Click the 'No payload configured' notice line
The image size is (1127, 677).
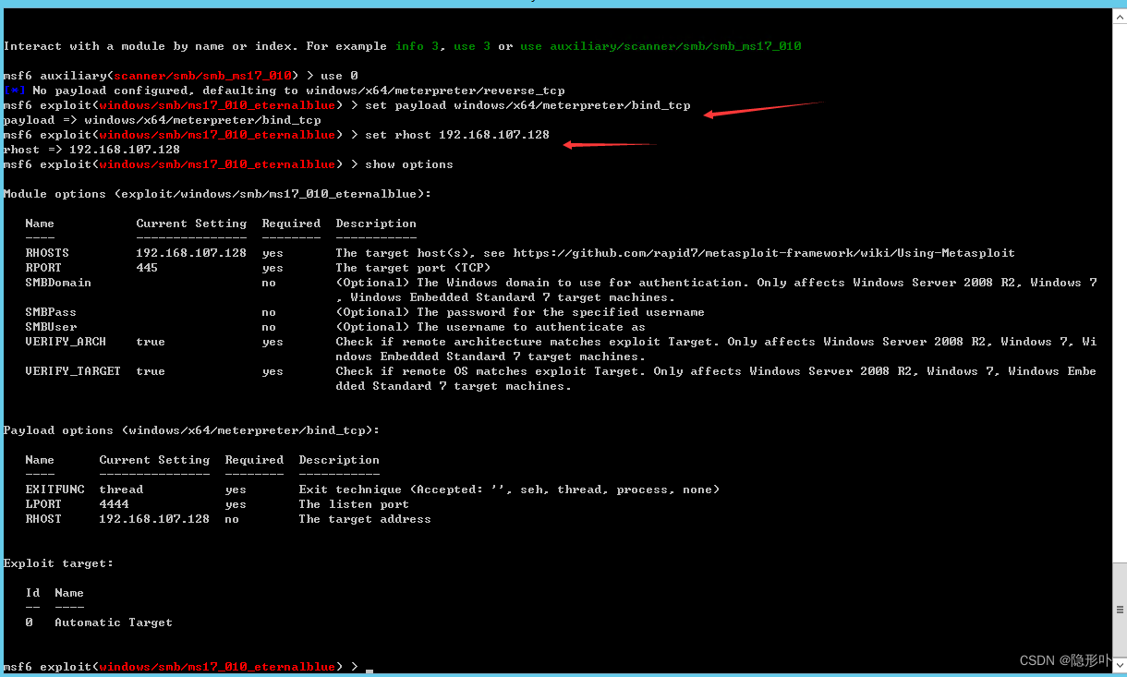284,91
